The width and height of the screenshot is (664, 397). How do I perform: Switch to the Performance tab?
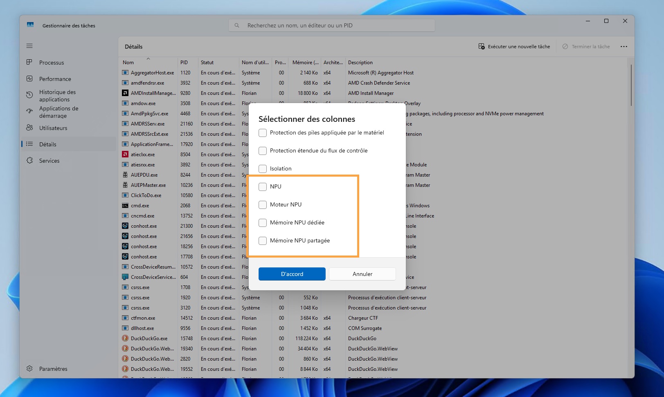tap(69, 79)
